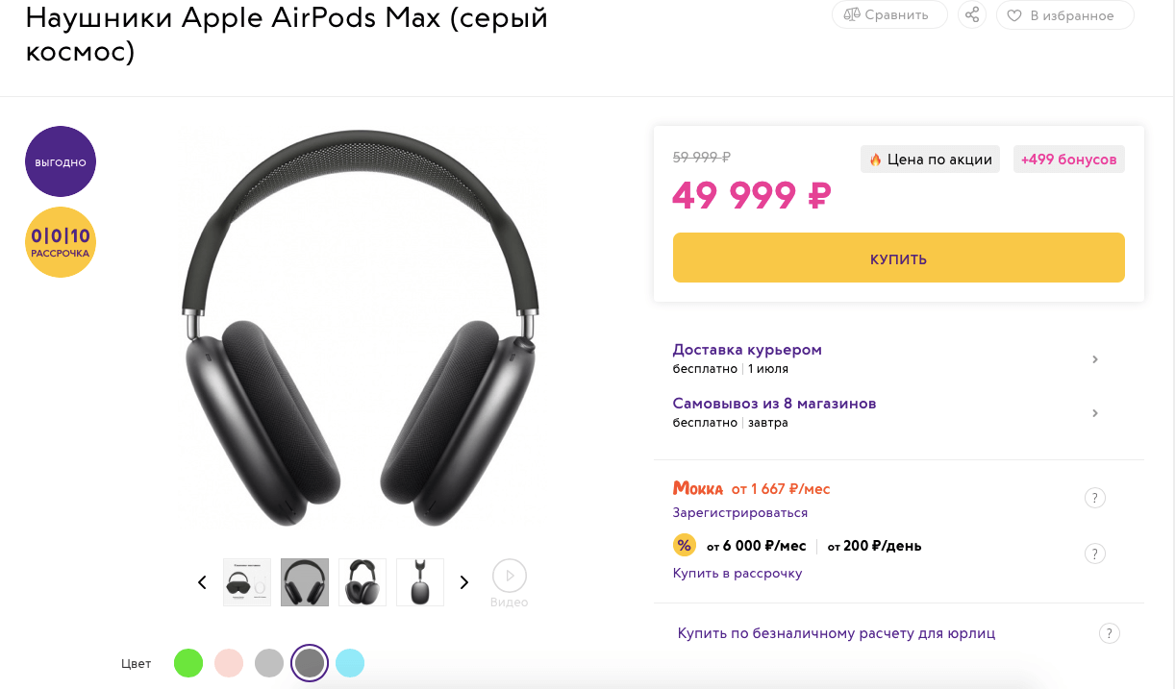The height and width of the screenshot is (689, 1175).
Task: Select the green color swatch
Action: pyautogui.click(x=188, y=663)
